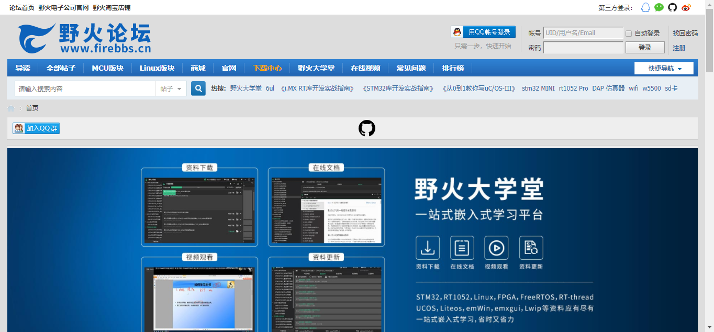Enable the 自动登录 auto-login checkbox

coord(628,33)
